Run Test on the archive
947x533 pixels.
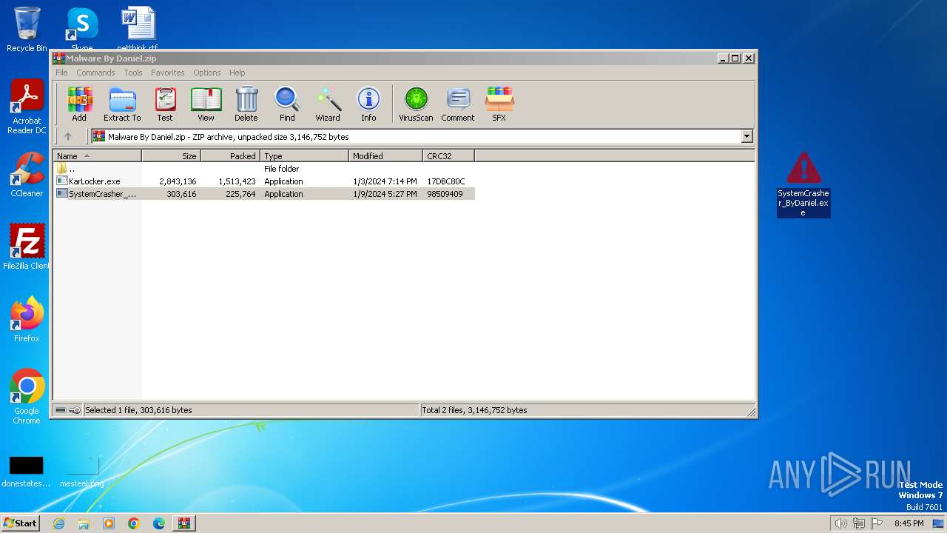coord(165,104)
